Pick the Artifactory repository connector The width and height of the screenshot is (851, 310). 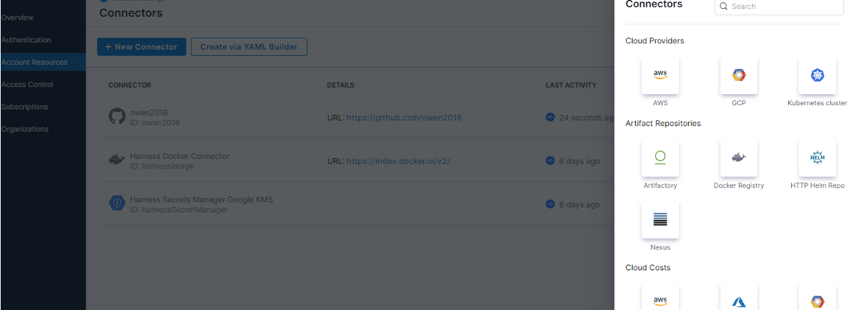[x=660, y=157]
